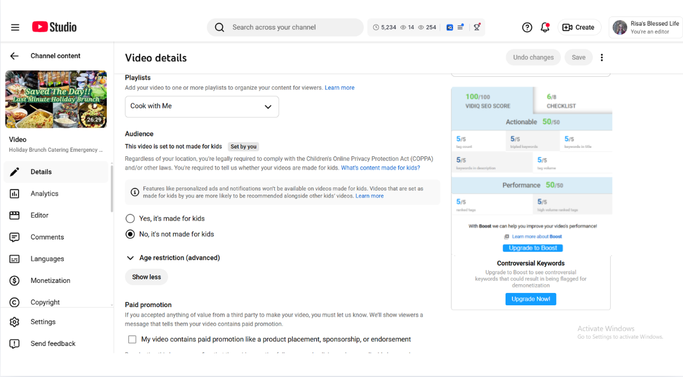Image resolution: width=683 pixels, height=377 pixels.
Task: Open the Saved The Day video thumbnail
Action: click(56, 99)
